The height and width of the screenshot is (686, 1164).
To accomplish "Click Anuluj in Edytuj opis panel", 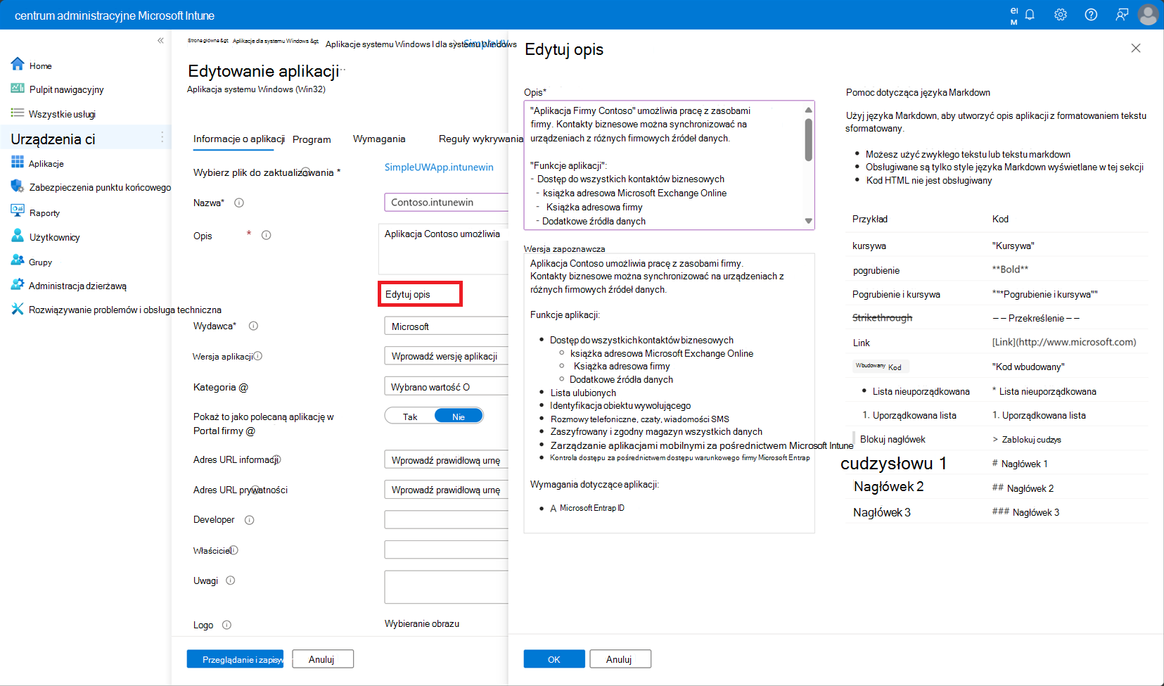I will pos(620,659).
